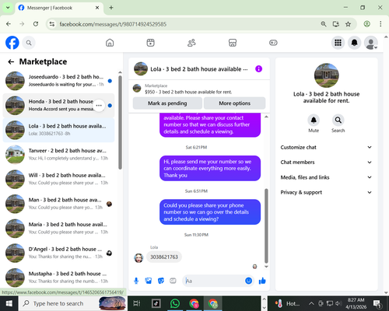This screenshot has height=311, width=389.
Task: Open a new Chrome tab
Action: tap(111, 8)
